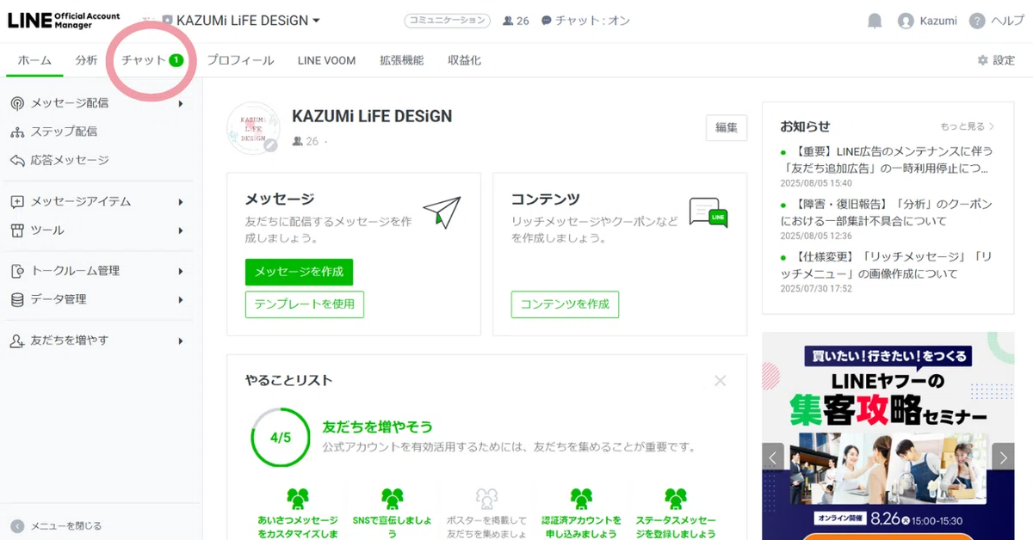This screenshot has height=540, width=1033.
Task: Open the 【障害・復旧報告】 notice
Action: [887, 212]
